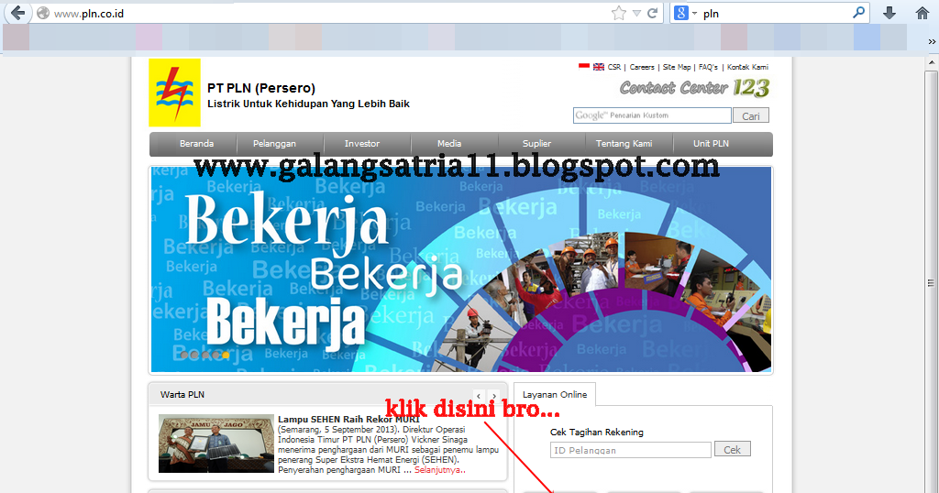The image size is (939, 493).
Task: Open the FAQ's link
Action: point(708,67)
